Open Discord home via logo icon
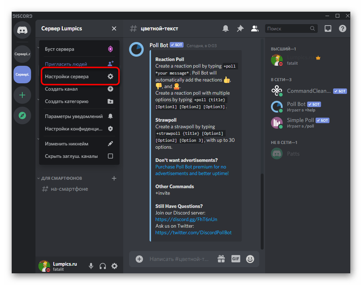Image resolution: width=362 pixels, height=285 pixels. pyautogui.click(x=22, y=30)
